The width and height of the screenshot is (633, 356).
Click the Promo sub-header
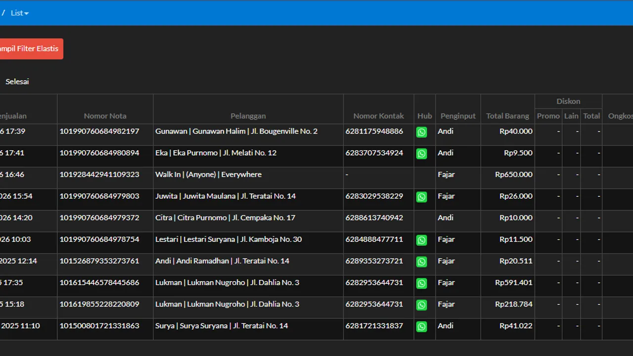548,116
